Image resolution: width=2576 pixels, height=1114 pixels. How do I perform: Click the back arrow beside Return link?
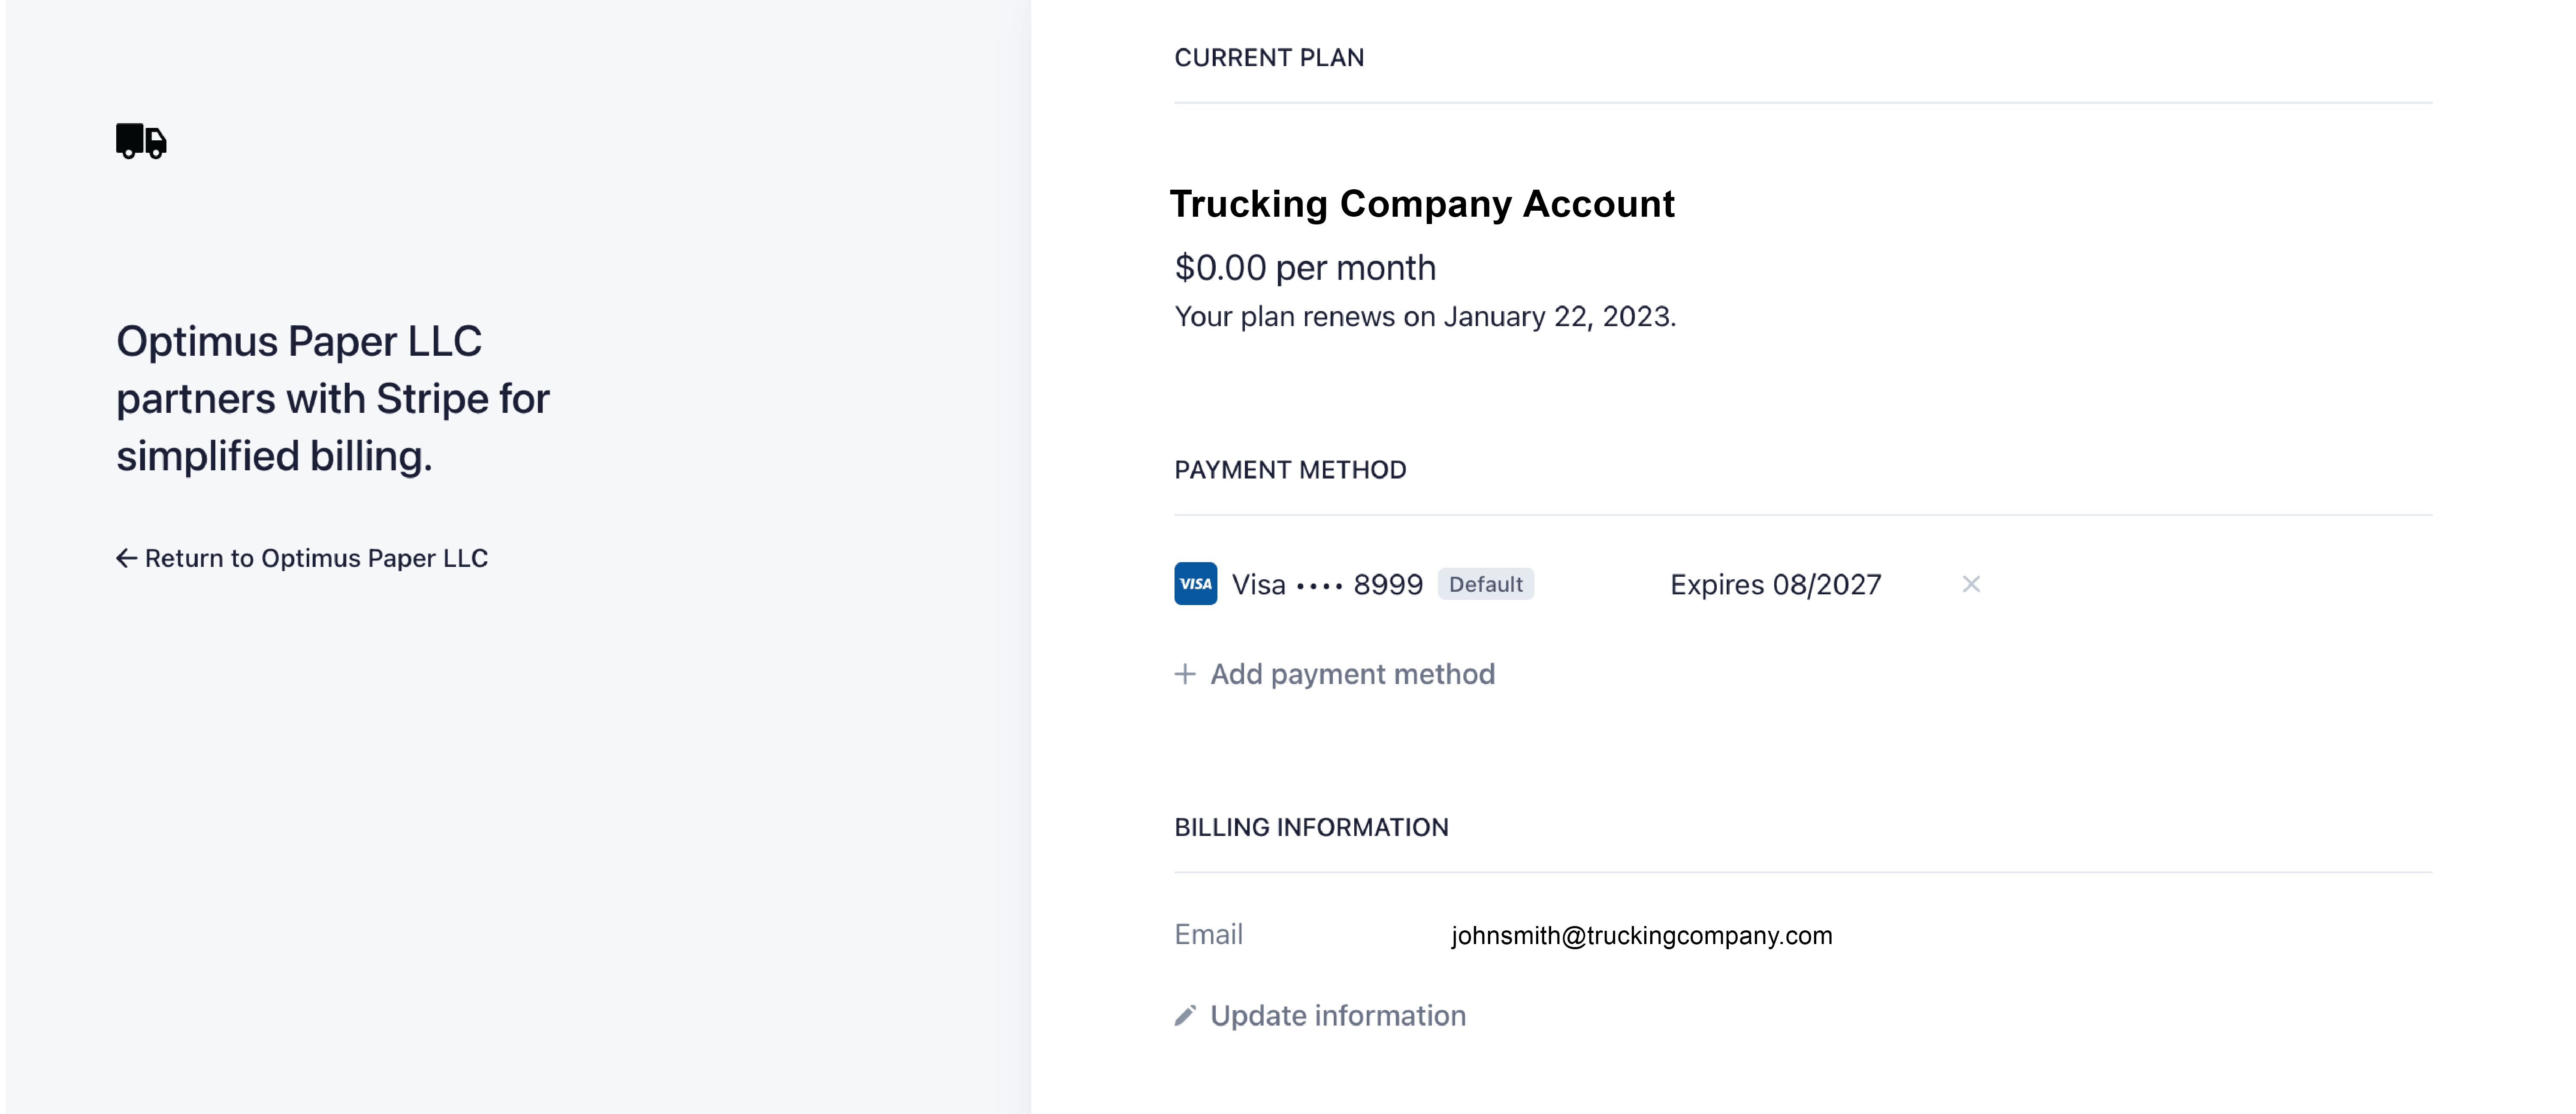pos(126,558)
